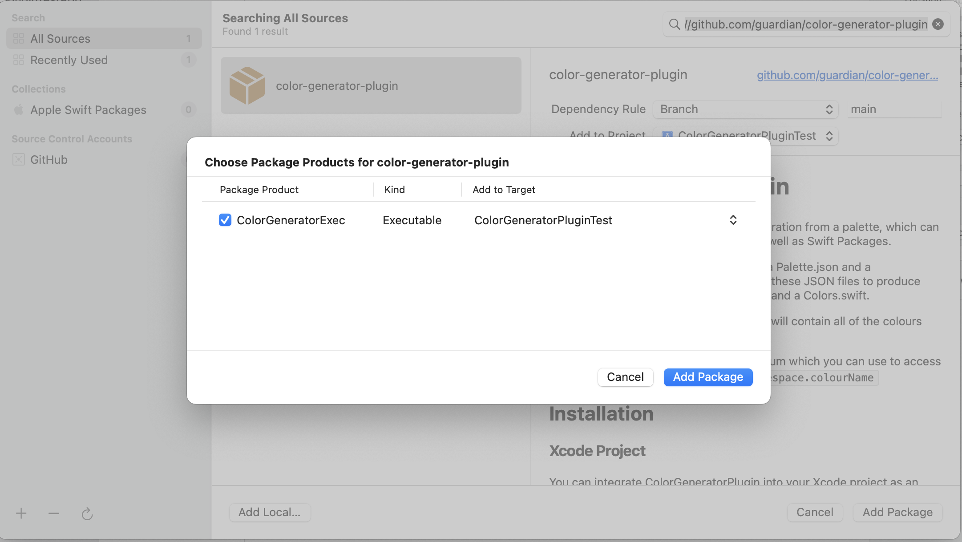
Task: Click the Kind column header
Action: 395,190
